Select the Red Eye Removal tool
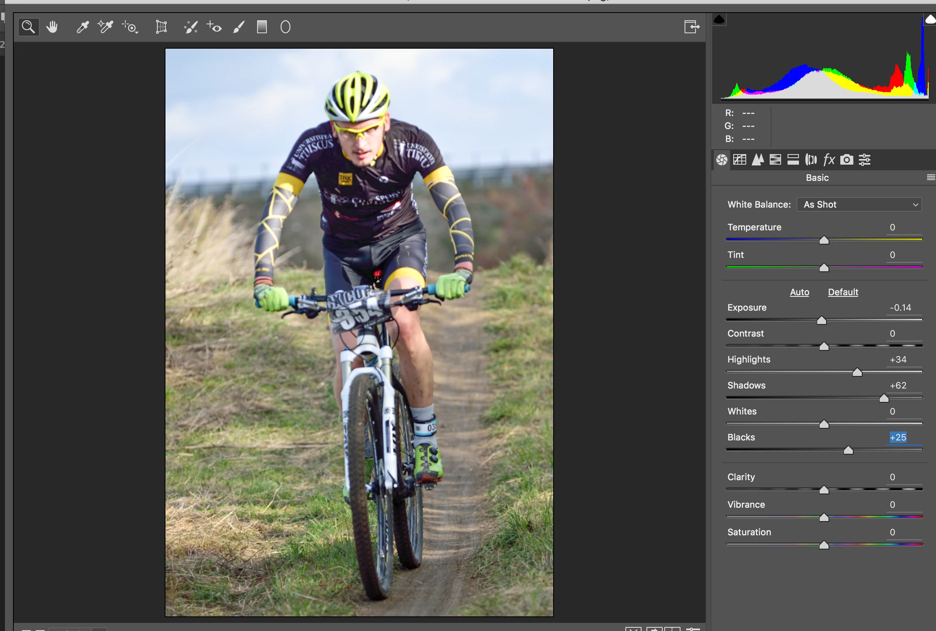Viewport: 936px width, 631px height. pyautogui.click(x=214, y=27)
